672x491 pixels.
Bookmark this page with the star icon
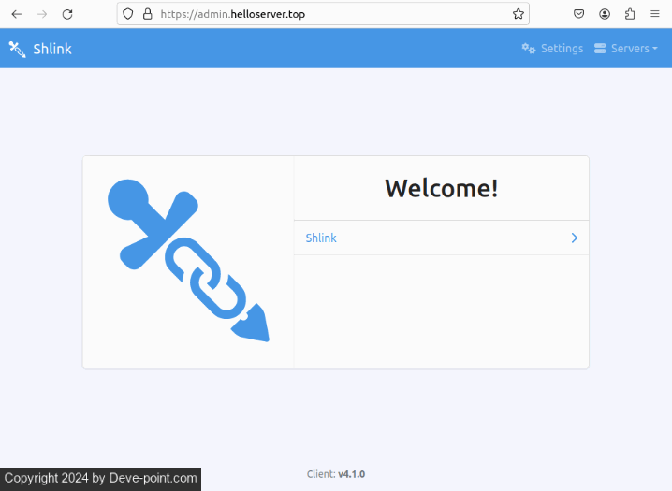[518, 14]
